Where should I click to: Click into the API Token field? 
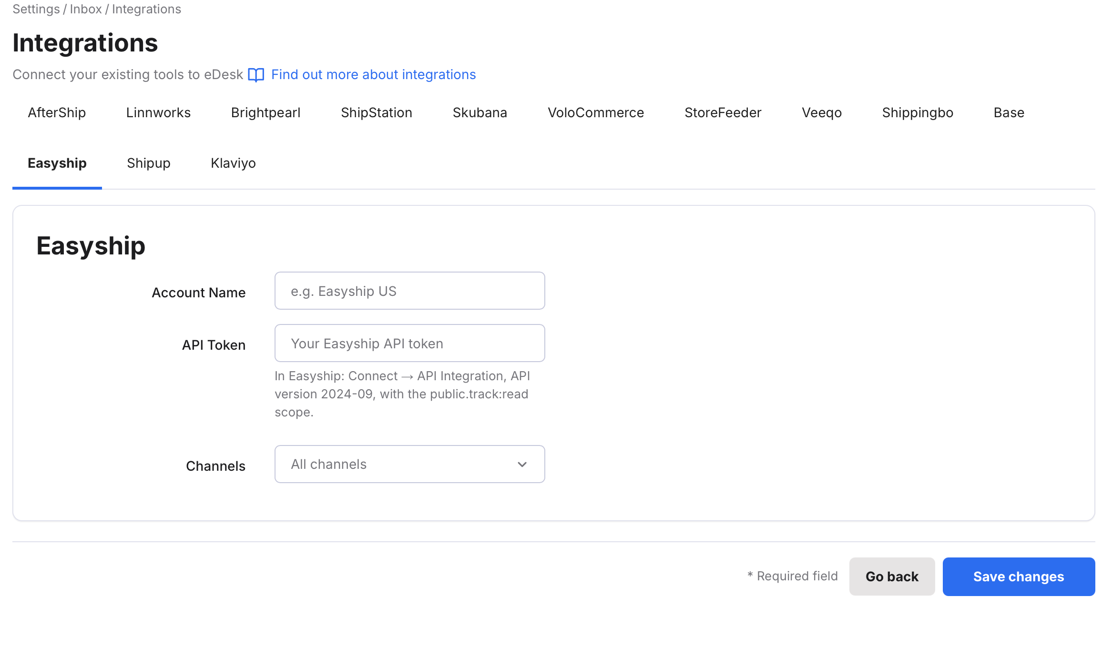pos(410,343)
